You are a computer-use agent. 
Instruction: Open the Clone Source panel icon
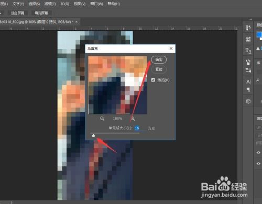tap(248, 51)
